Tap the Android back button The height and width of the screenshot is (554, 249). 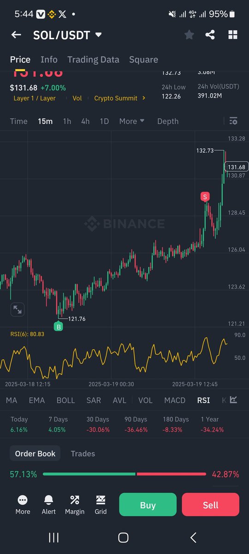click(194, 537)
